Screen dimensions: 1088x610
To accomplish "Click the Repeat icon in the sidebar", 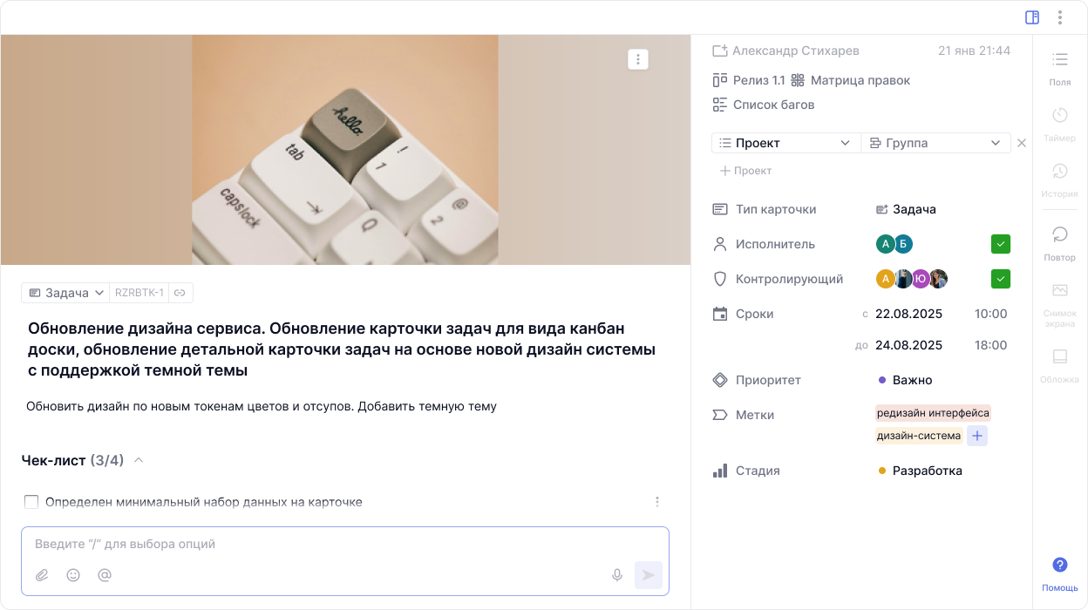I will click(1059, 234).
